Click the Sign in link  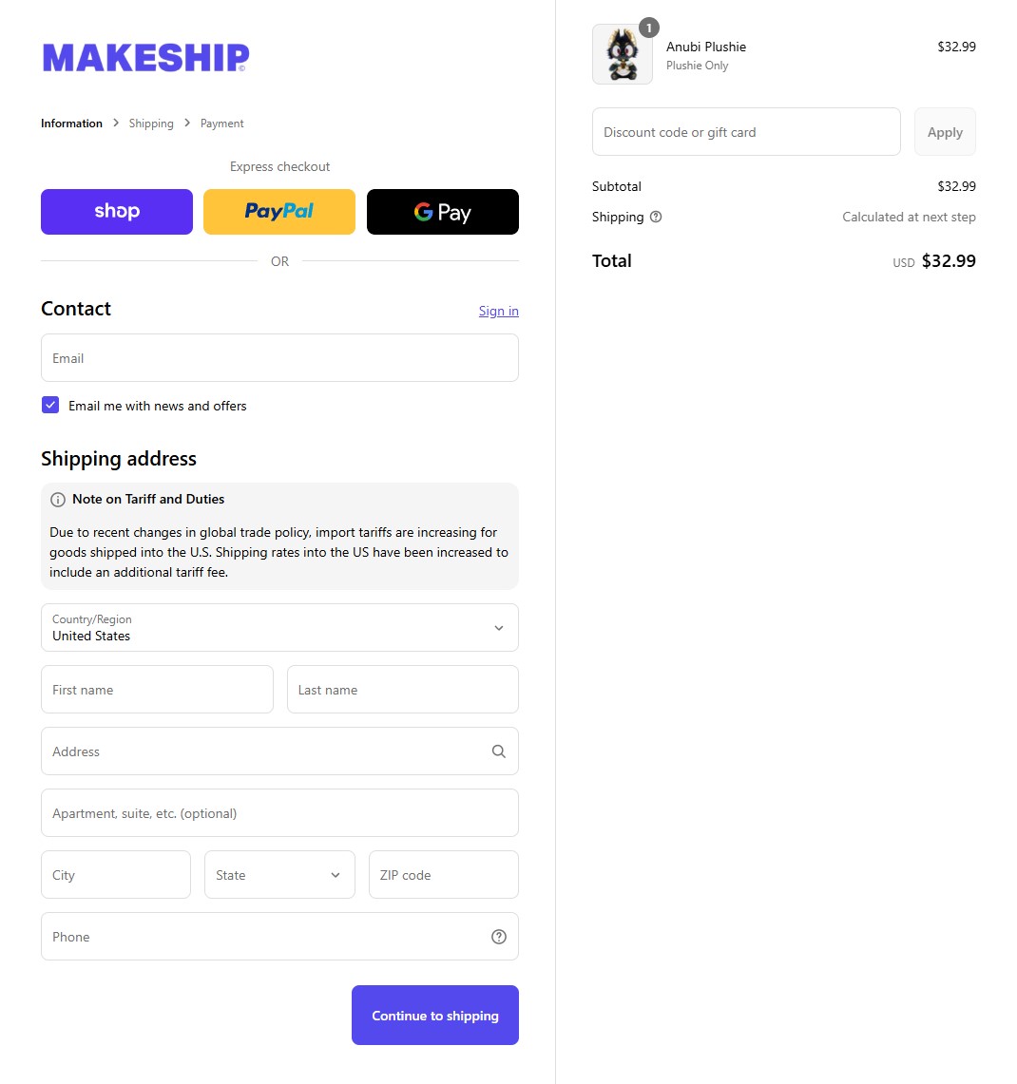pyautogui.click(x=498, y=311)
